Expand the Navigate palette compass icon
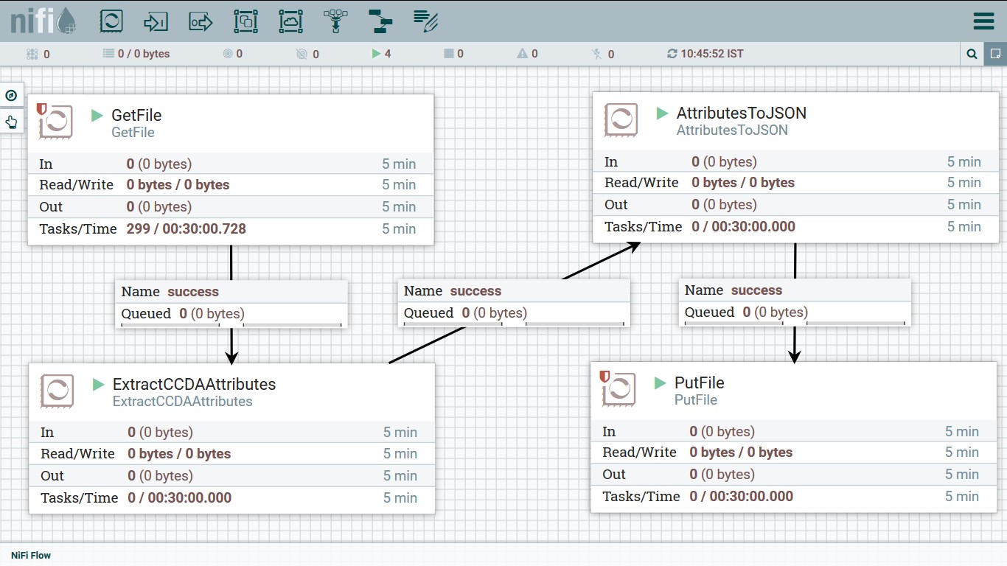This screenshot has width=1007, height=566. tap(11, 95)
